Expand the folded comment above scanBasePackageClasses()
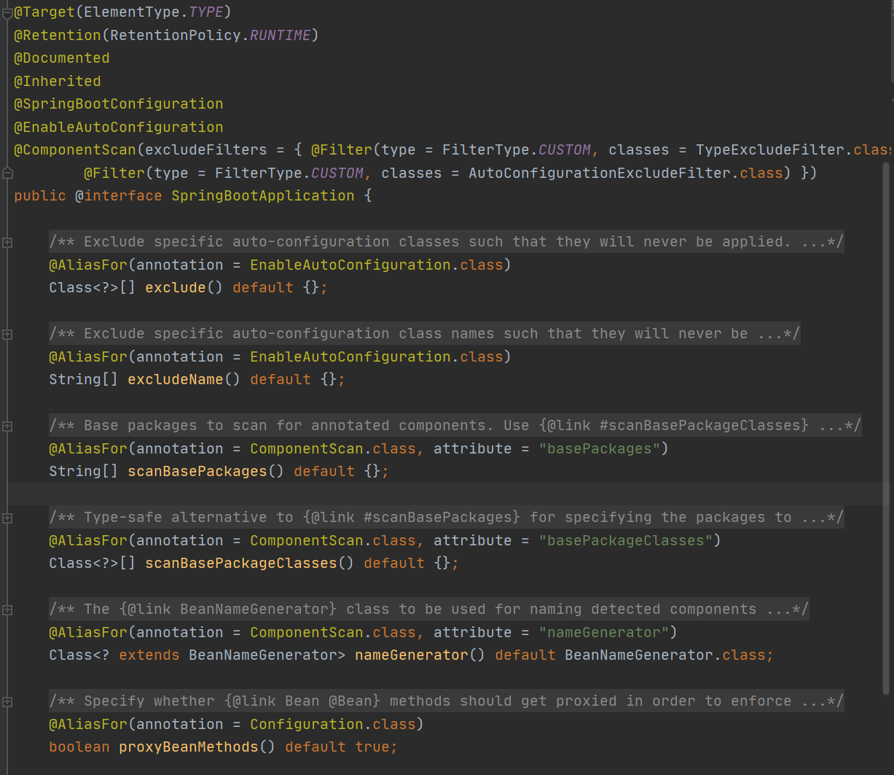The width and height of the screenshot is (894, 775). pos(7,518)
